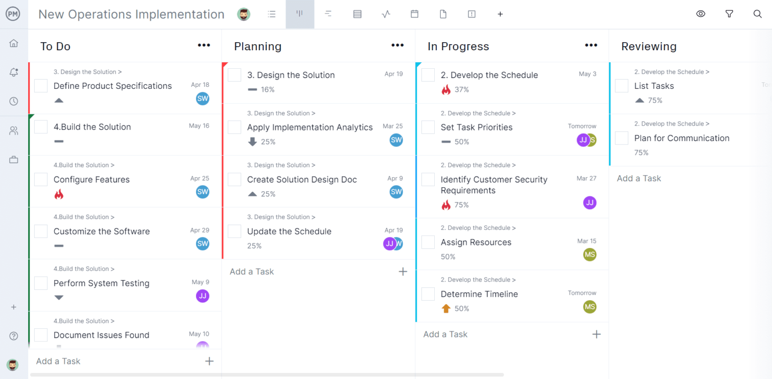Check the List Tasks checkbox
772x379 pixels.
click(621, 85)
